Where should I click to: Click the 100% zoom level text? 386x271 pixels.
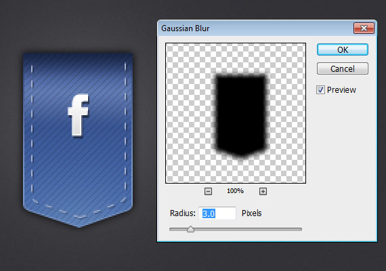[235, 191]
